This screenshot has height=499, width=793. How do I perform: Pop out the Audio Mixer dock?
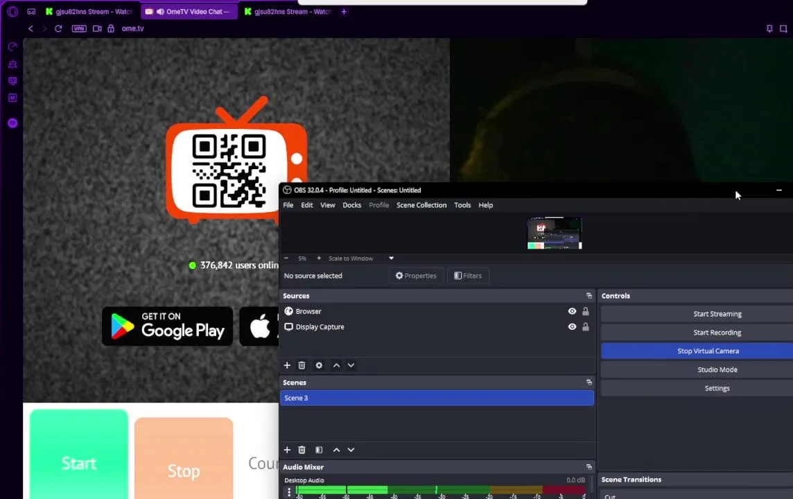point(589,466)
